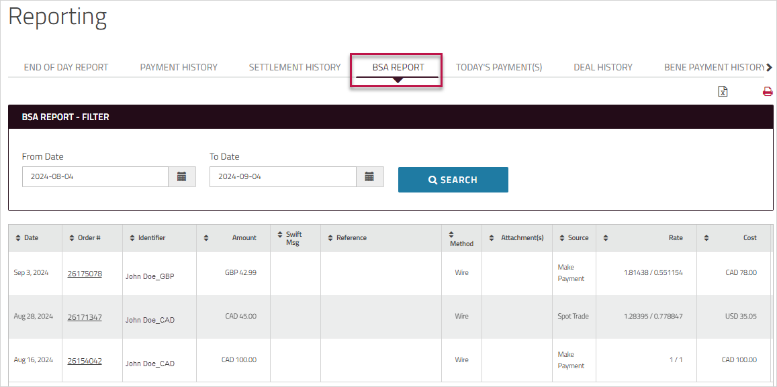Screen dimensions: 777x387
Task: Go to Settlement History tab
Action: coord(295,67)
